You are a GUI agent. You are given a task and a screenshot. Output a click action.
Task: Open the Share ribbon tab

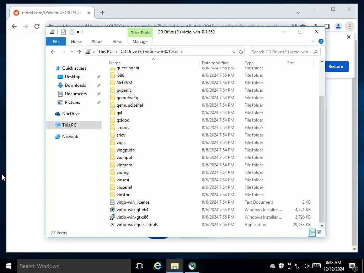tap(97, 42)
